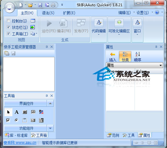This screenshot has height=148, width=167.
Task: Click the status text 智能提示数据库已更新
Action: click(x=60, y=143)
